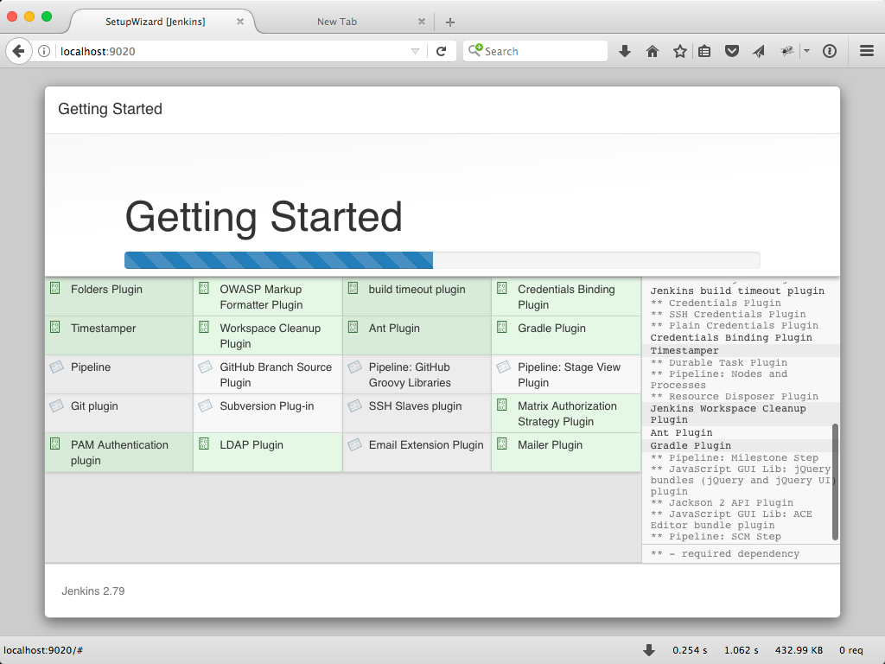Click the pending Pipeline plugin icon
The height and width of the screenshot is (664, 885).
click(56, 367)
